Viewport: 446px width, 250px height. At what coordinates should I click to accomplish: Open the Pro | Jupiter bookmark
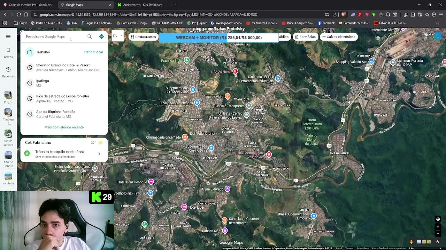197,23
